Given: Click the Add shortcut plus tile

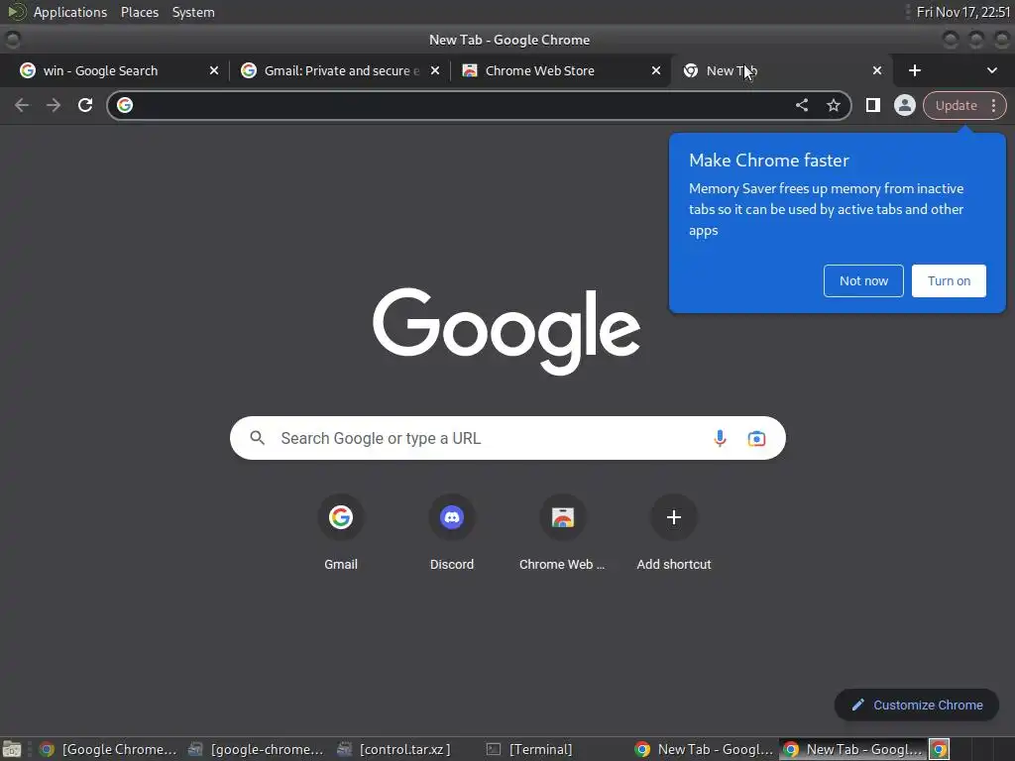Looking at the screenshot, I should (674, 532).
